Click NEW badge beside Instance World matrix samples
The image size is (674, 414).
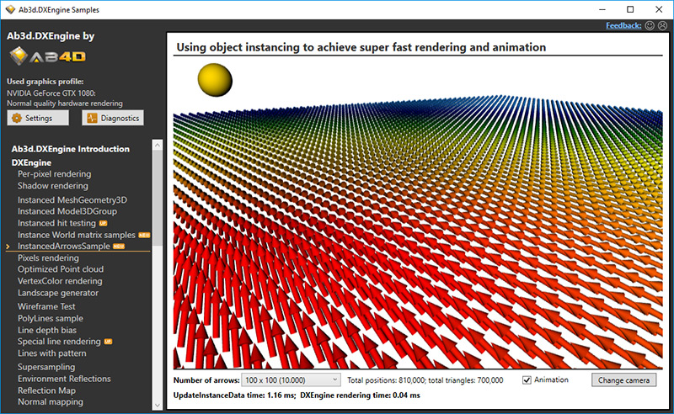144,235
